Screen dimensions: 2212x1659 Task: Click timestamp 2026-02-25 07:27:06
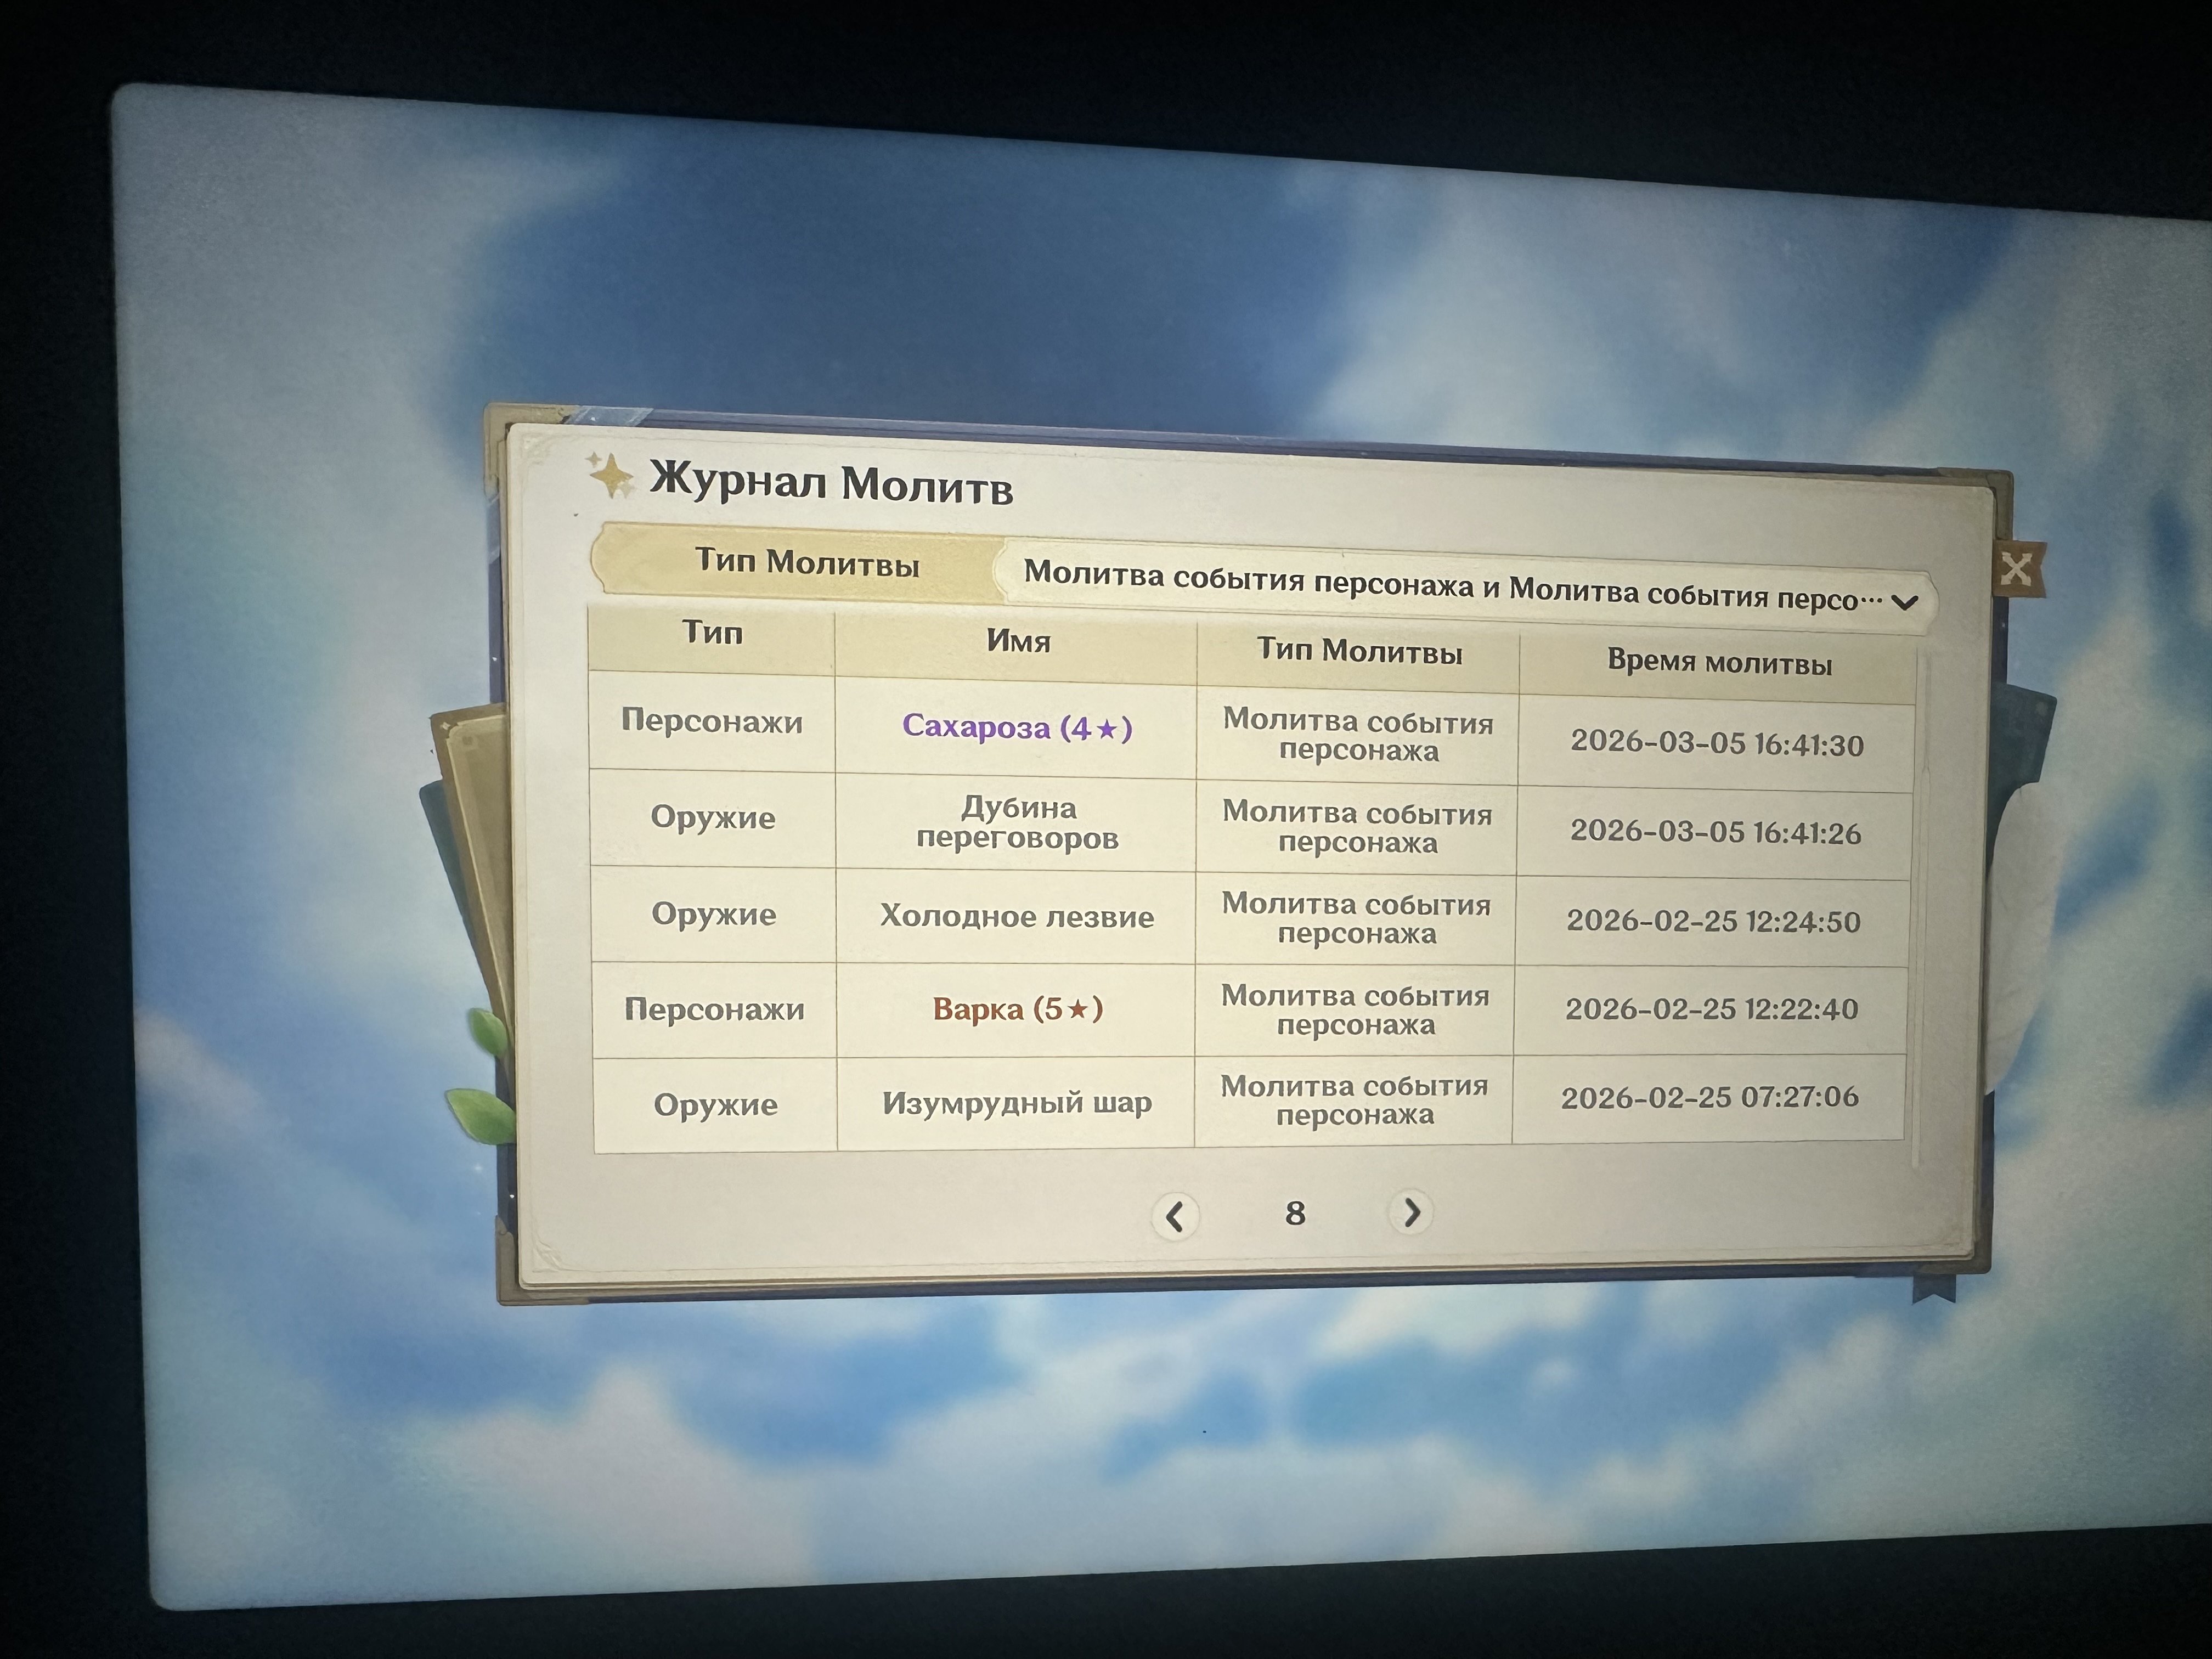pos(1710,1098)
